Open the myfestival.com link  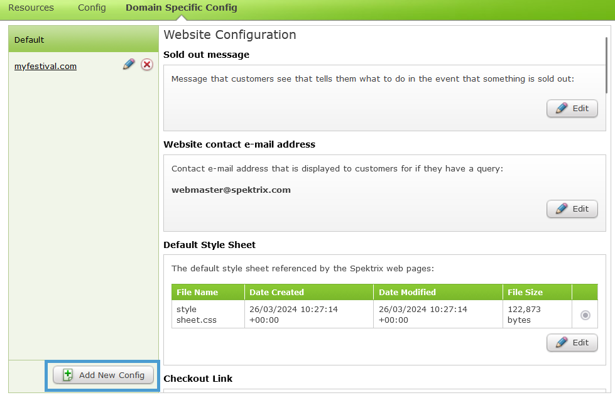(x=45, y=67)
